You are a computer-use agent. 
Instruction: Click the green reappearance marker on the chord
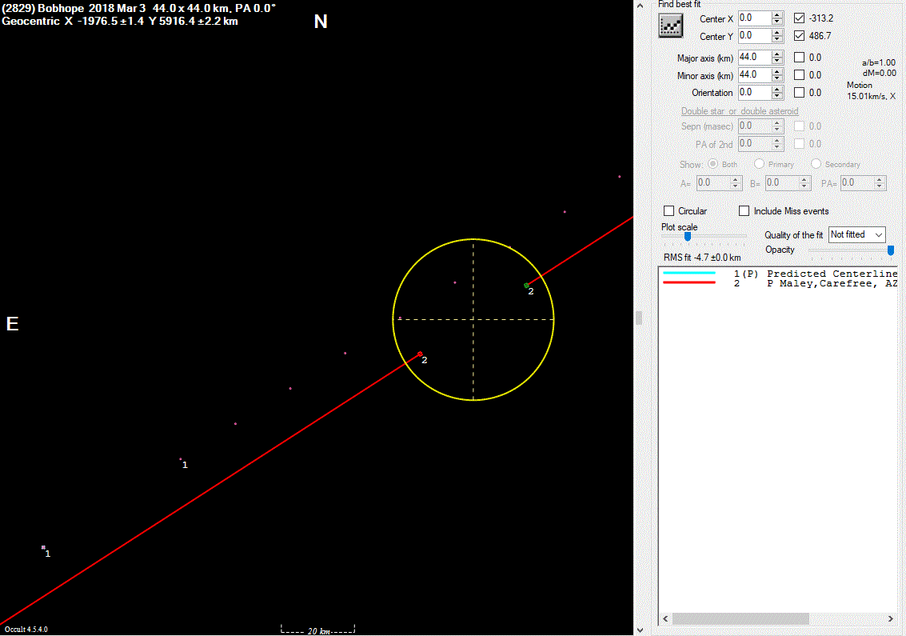[x=526, y=285]
